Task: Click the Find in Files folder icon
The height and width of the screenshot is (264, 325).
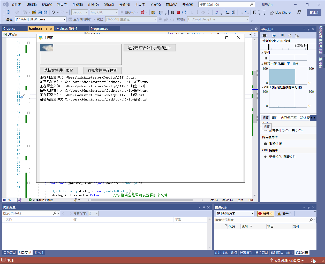Action: pyautogui.click(x=153, y=12)
